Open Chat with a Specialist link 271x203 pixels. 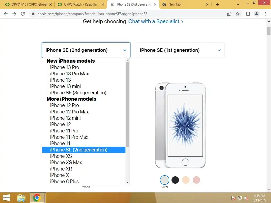pyautogui.click(x=156, y=21)
